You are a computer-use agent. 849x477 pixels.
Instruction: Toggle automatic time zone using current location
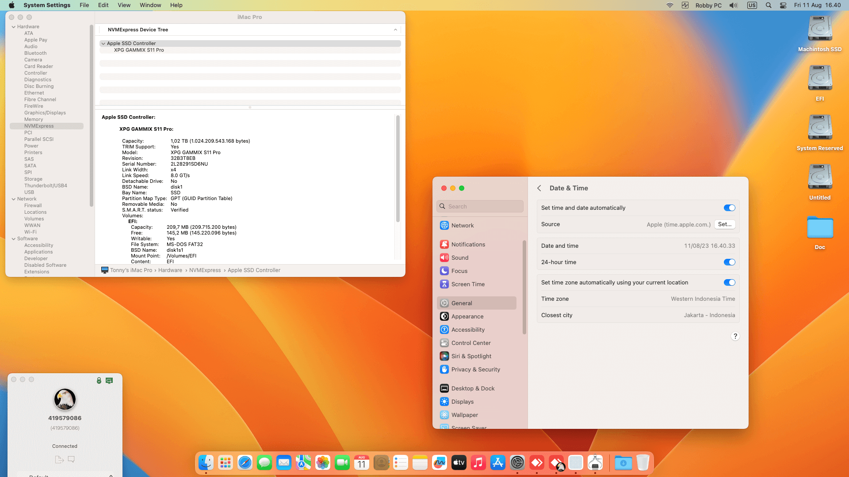[x=729, y=283]
